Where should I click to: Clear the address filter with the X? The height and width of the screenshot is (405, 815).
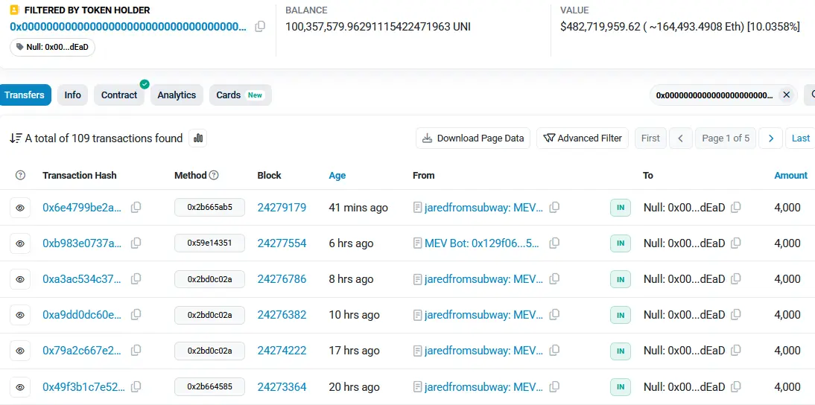(787, 95)
